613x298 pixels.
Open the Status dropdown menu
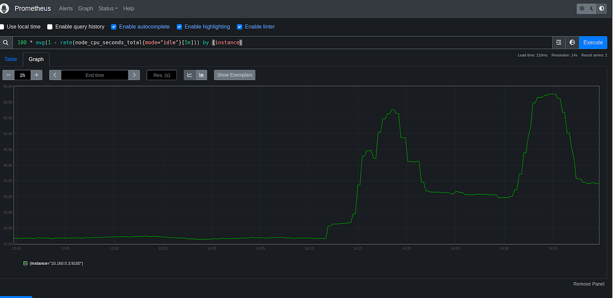(x=108, y=9)
